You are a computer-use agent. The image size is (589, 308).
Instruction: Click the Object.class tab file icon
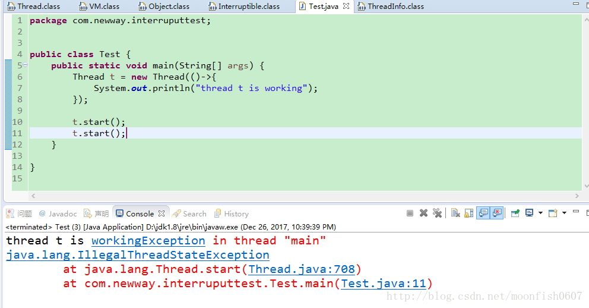click(x=142, y=7)
